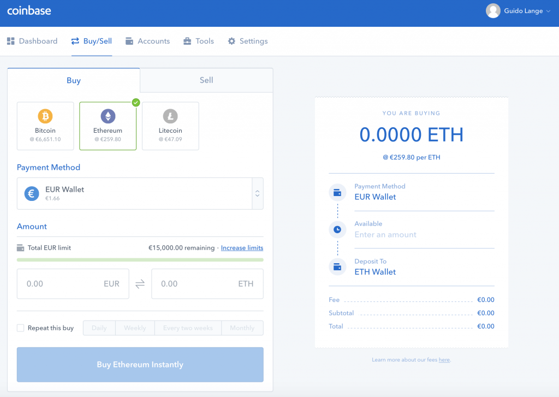The height and width of the screenshot is (397, 559).
Task: Click the Settings gear icon
Action: [x=231, y=41]
